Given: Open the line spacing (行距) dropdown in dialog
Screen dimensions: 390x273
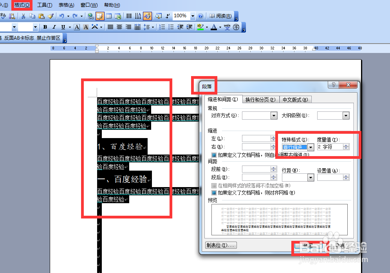Looking at the screenshot, I should pyautogui.click(x=311, y=178).
